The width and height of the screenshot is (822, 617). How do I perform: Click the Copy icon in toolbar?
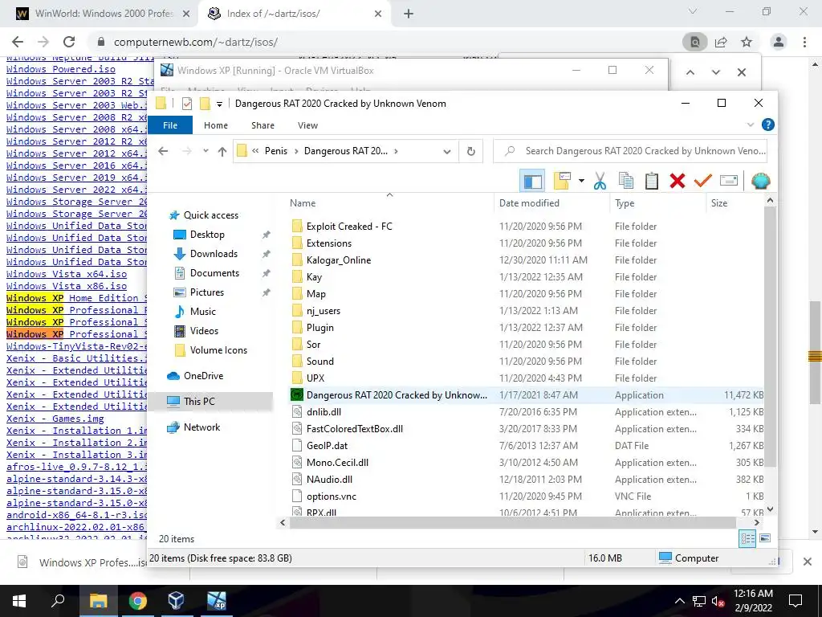626,181
